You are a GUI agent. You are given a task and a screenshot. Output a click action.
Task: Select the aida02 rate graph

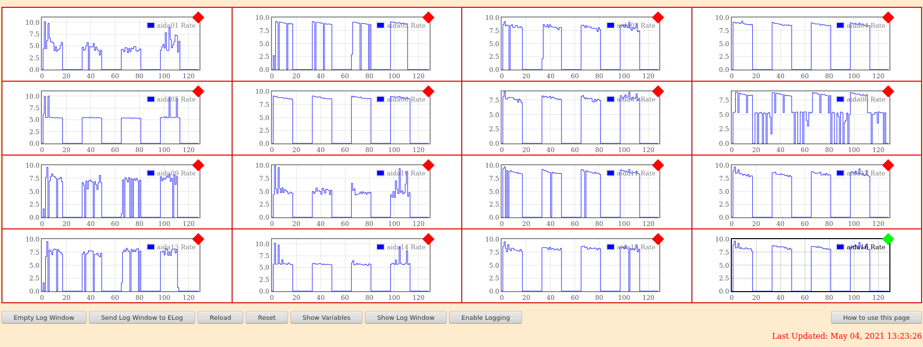coord(351,44)
